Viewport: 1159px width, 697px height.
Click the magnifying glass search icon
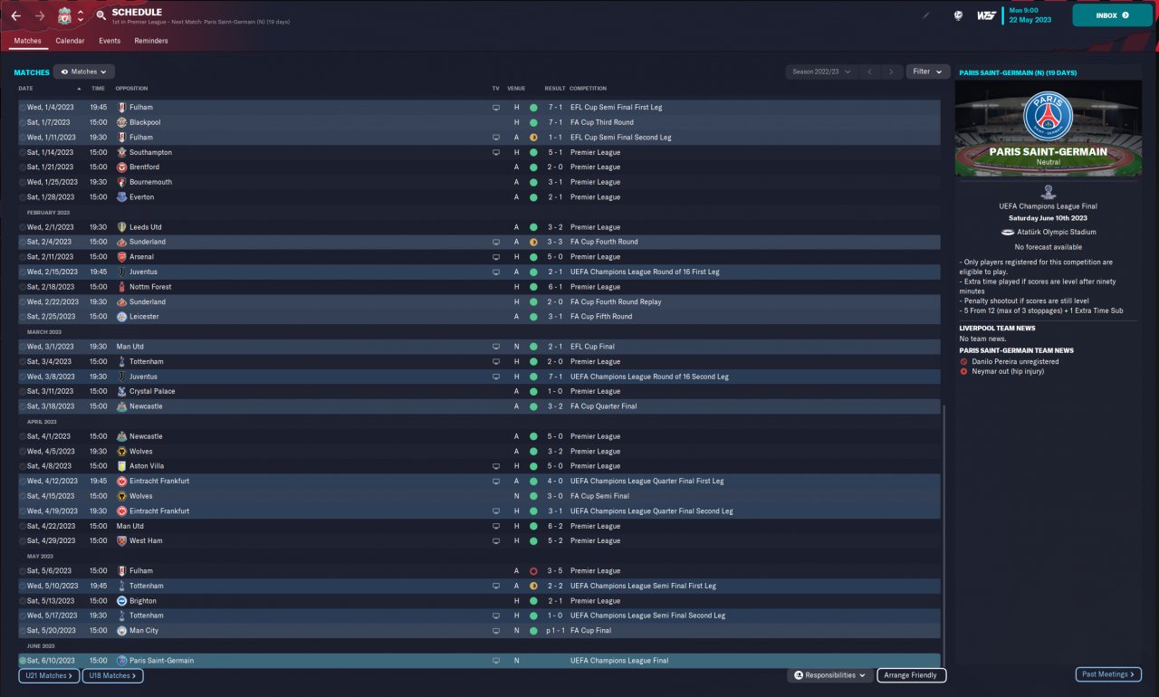coord(101,16)
